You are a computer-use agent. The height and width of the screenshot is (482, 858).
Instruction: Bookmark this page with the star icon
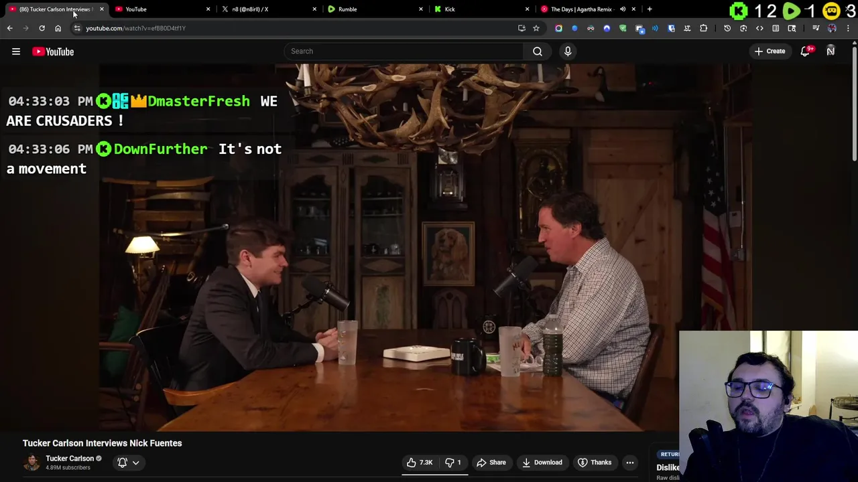click(536, 28)
